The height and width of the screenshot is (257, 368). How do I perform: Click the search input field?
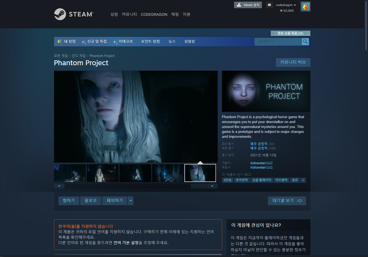point(278,41)
